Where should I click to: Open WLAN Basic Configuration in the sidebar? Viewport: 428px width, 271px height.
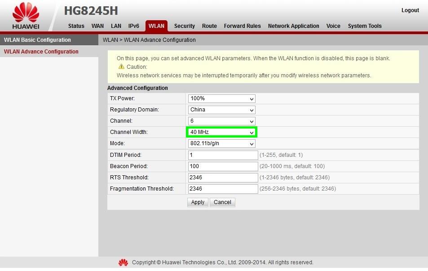pyautogui.click(x=37, y=40)
